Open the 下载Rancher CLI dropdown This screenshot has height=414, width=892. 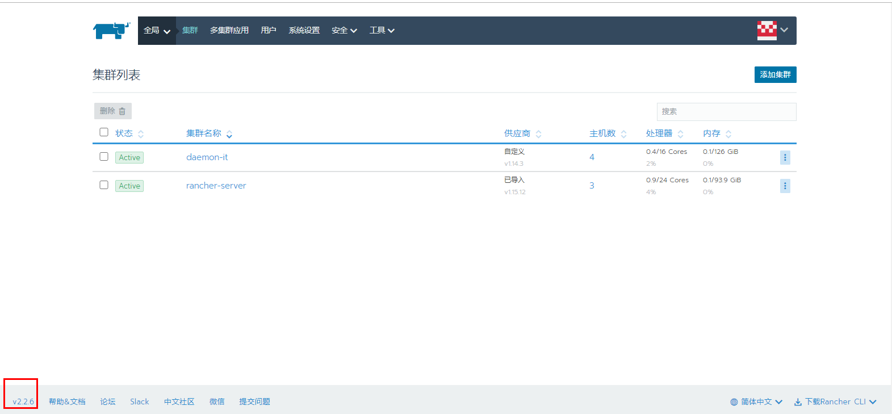(835, 402)
